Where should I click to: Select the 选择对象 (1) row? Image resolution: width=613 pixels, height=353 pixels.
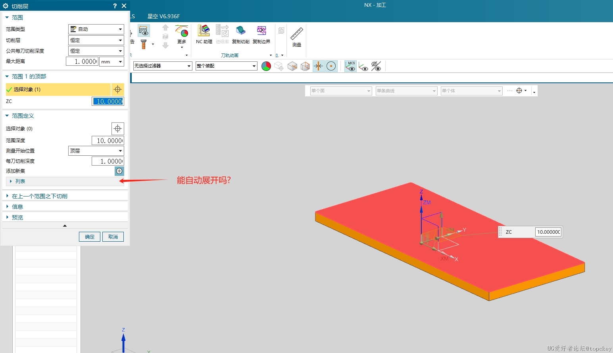(x=58, y=89)
